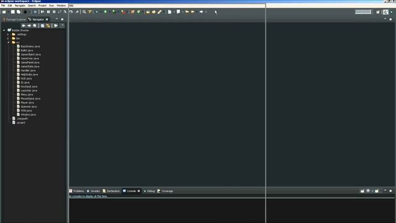Select Bullet.java in Navigator
This screenshot has height=223, width=396.
(x=25, y=50)
